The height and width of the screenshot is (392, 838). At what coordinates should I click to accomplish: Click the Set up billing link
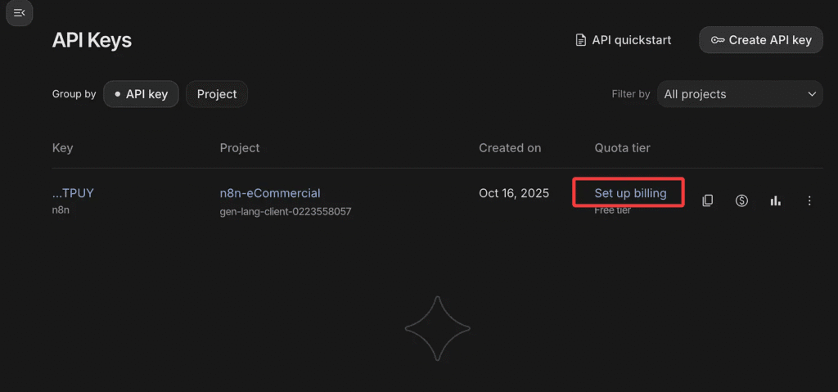coord(630,193)
